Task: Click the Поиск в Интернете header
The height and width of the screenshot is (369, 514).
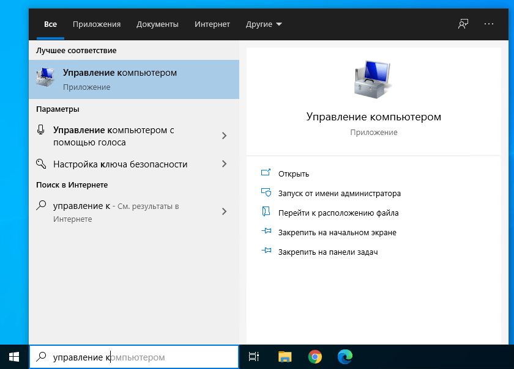Action: click(x=72, y=185)
